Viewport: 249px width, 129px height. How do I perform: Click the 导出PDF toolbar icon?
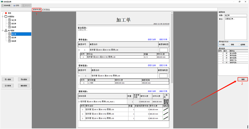point(24,5)
